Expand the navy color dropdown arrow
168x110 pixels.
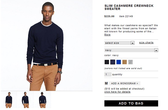coord(156,50)
